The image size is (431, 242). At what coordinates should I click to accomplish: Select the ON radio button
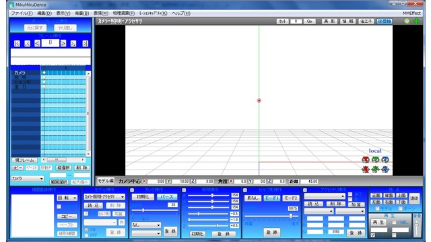87,229
